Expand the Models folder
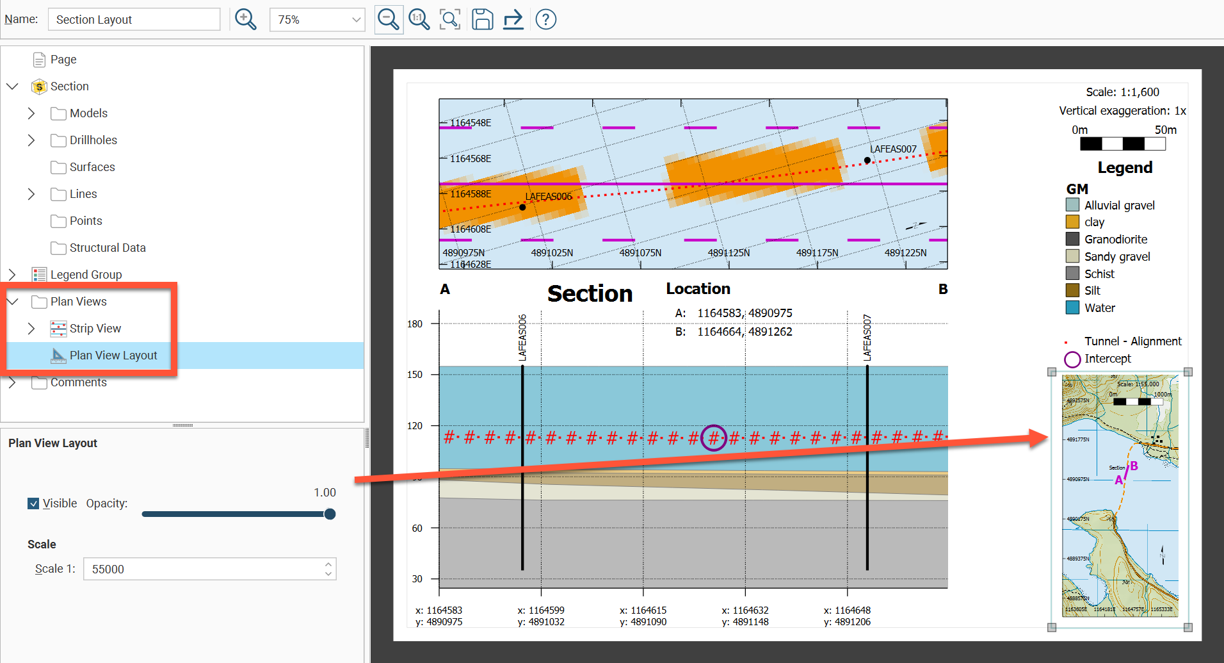This screenshot has height=663, width=1224. click(31, 113)
